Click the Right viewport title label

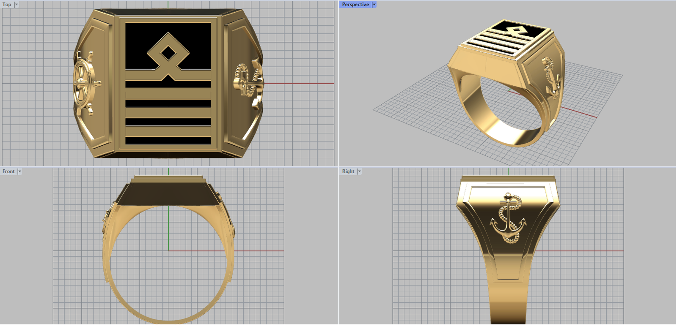click(348, 171)
